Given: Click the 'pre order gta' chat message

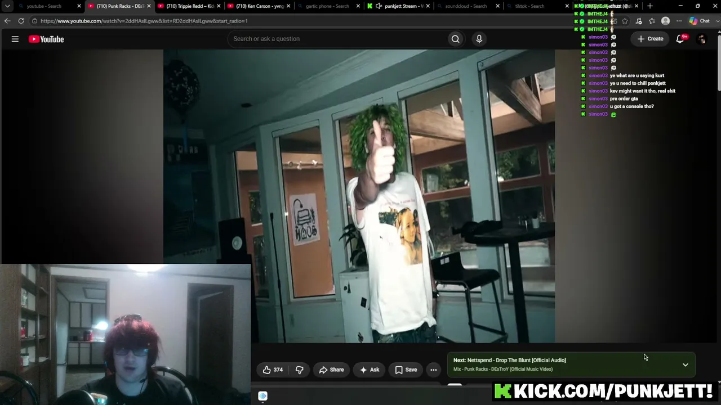Looking at the screenshot, I should click(624, 98).
